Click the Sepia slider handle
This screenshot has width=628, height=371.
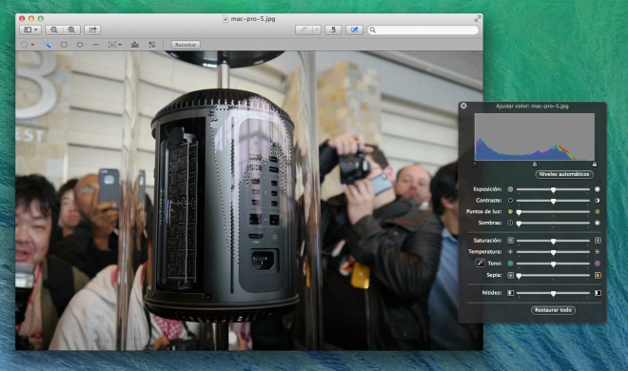coord(519,276)
